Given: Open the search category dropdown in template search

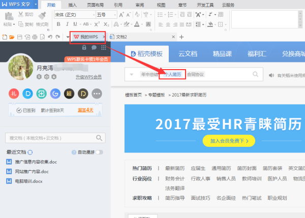Looking at the screenshot, I should pyautogui.click(x=132, y=75).
